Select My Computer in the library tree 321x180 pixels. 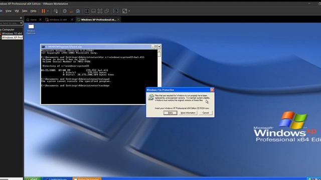tap(8, 29)
